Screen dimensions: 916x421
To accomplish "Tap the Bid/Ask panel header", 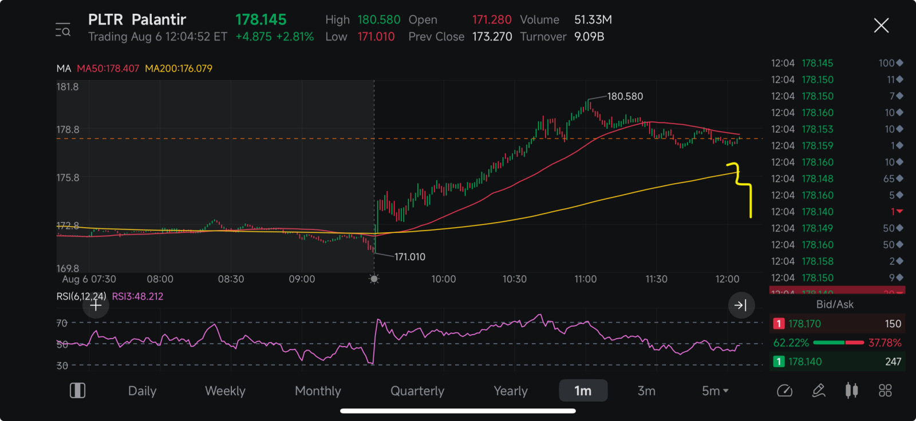I will tap(835, 304).
